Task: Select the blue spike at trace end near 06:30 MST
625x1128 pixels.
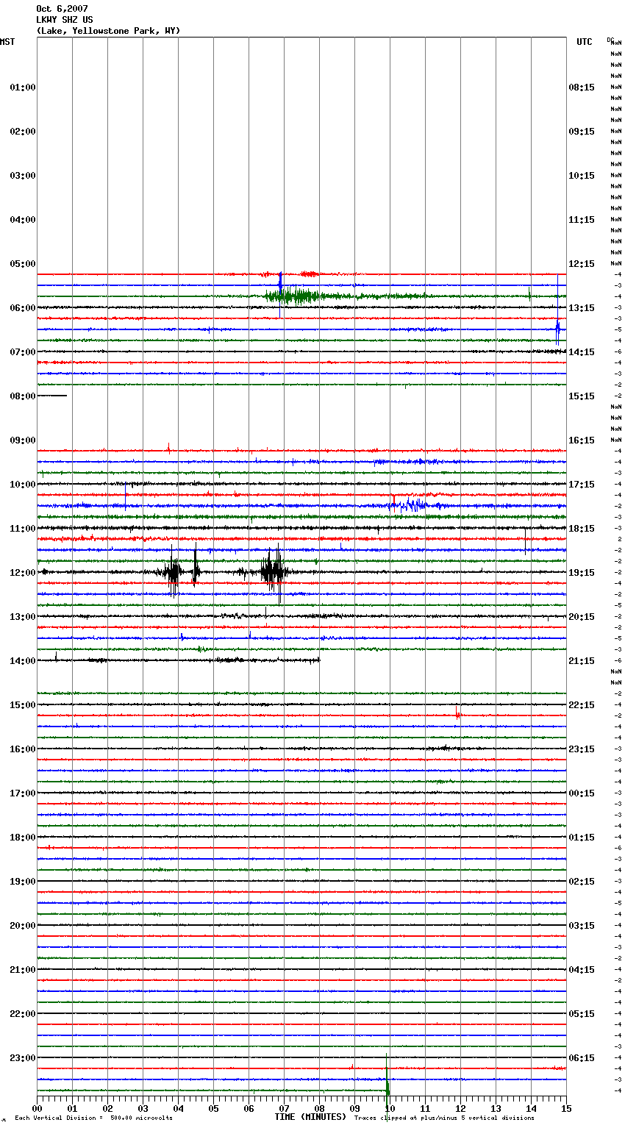Action: tap(558, 329)
